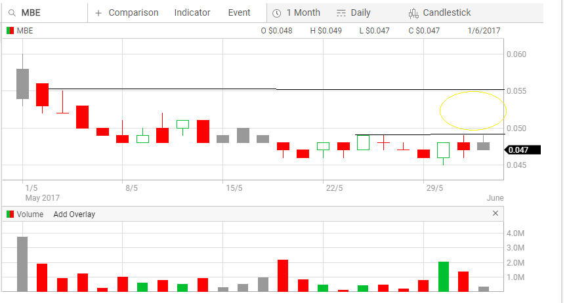Click the L $0.047 low value
Viewport: 569px width, 303px height.
(x=374, y=31)
